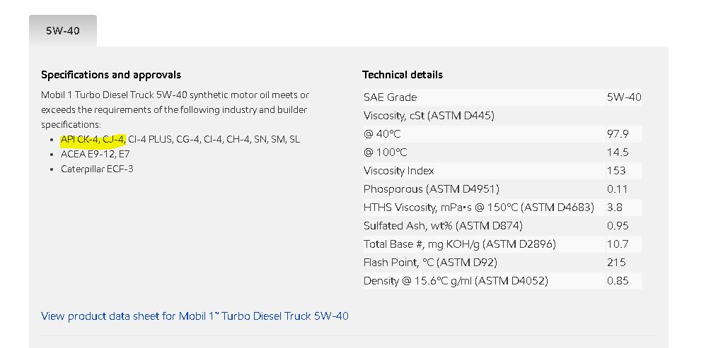Click the ACEA E9-12, E7 list item
The width and height of the screenshot is (711, 348).
pyautogui.click(x=96, y=154)
